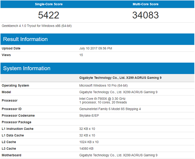Select Intel Core i9-7900X @ 3.30 GHz text
195x159 pixels.
click(102, 99)
